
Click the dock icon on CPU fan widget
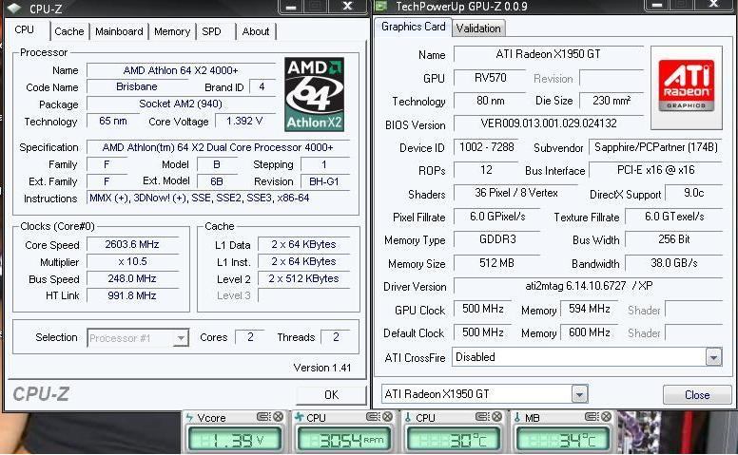click(373, 416)
